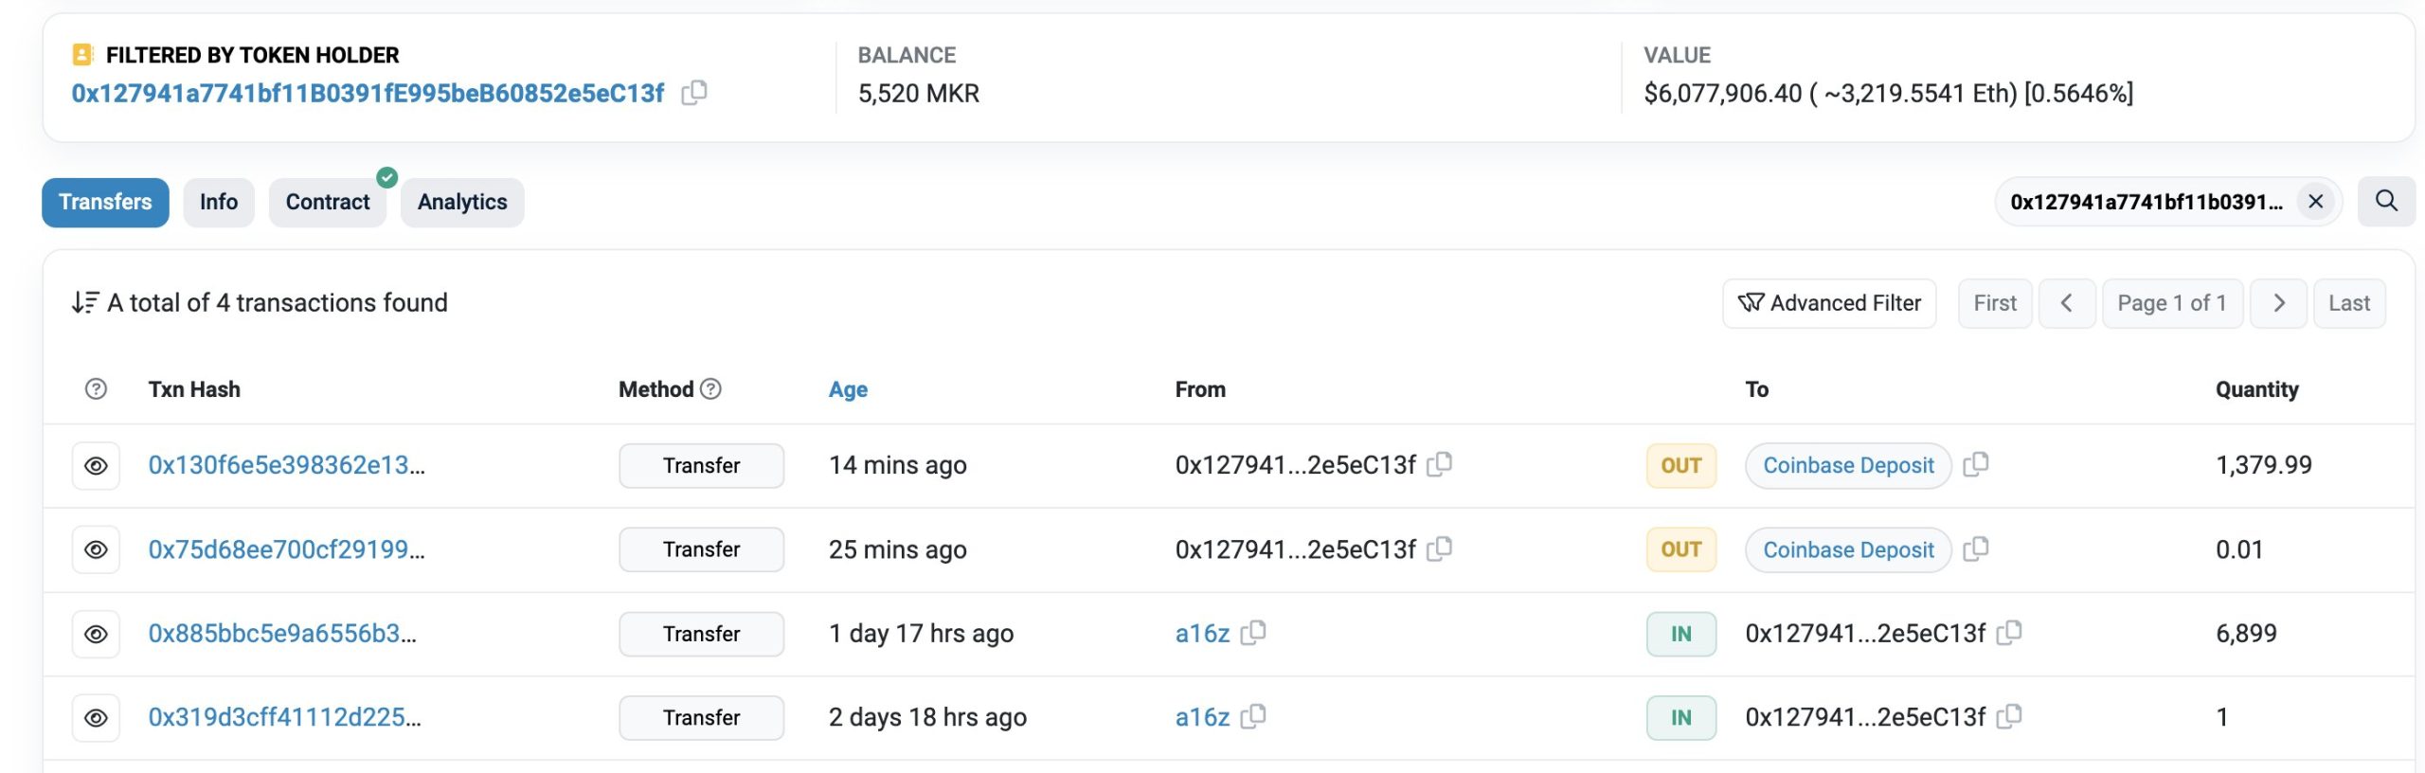2425x773 pixels.
Task: Copy the token holder address at top
Action: [694, 93]
